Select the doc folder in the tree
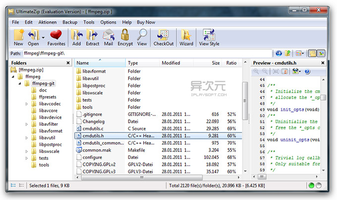 click(43, 90)
